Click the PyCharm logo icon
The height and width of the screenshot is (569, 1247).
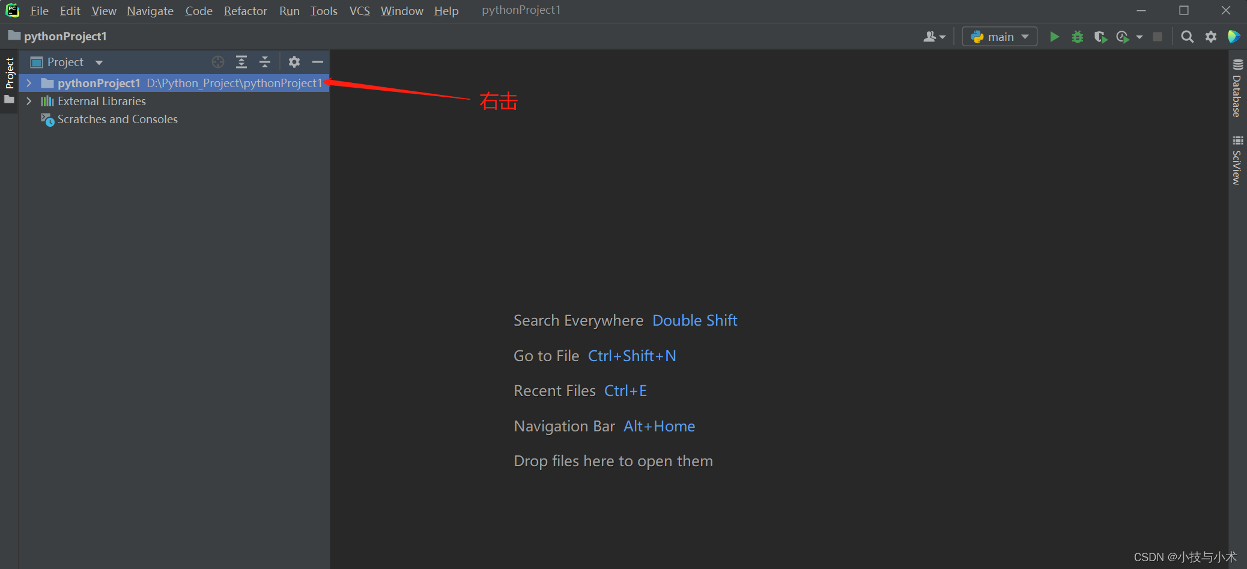tap(13, 10)
